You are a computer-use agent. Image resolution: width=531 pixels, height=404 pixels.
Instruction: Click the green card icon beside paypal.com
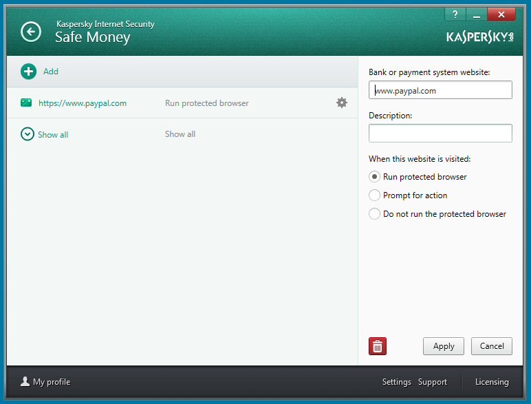26,103
